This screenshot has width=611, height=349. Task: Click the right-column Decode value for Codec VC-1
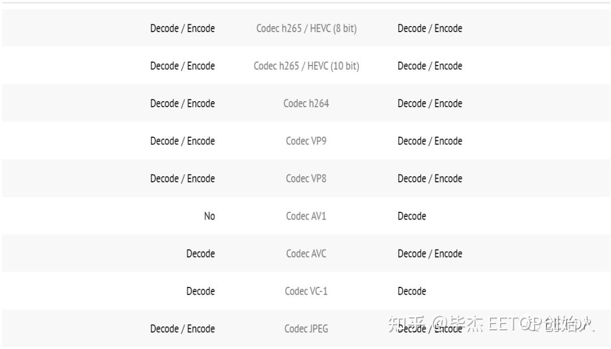point(412,291)
